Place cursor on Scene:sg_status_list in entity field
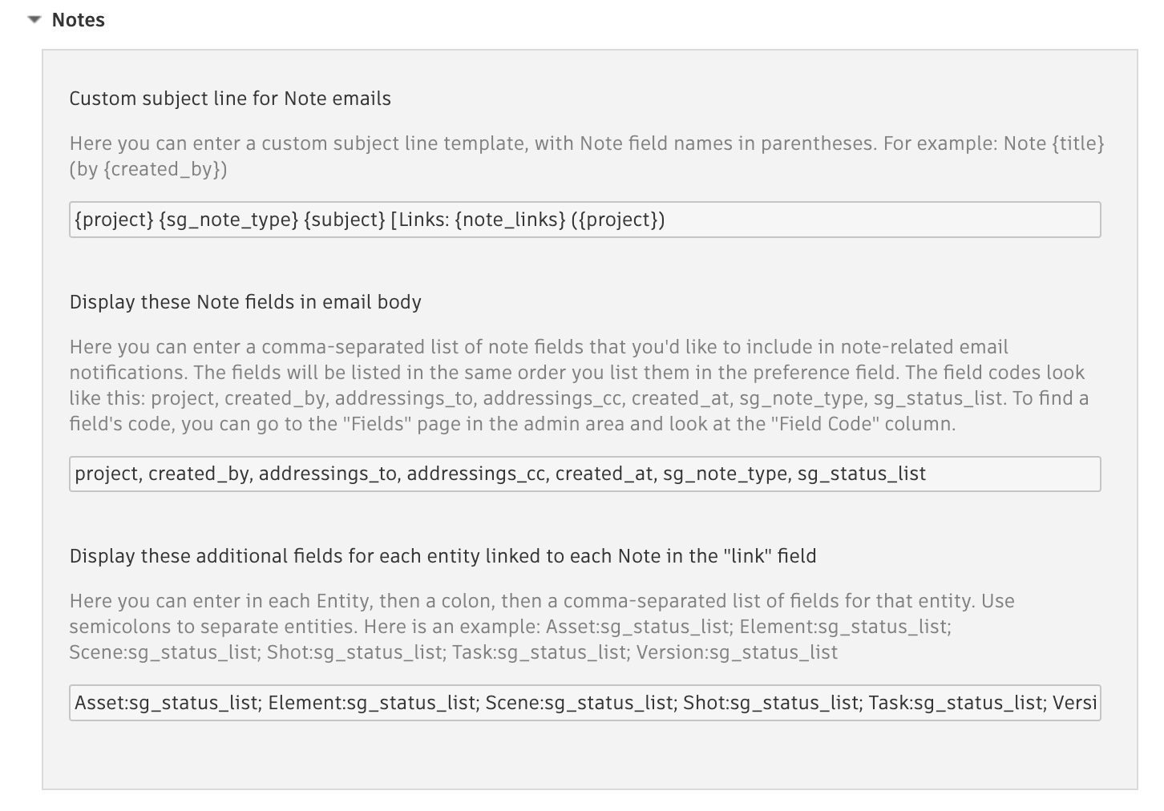This screenshot has height=811, width=1164. pos(579,703)
